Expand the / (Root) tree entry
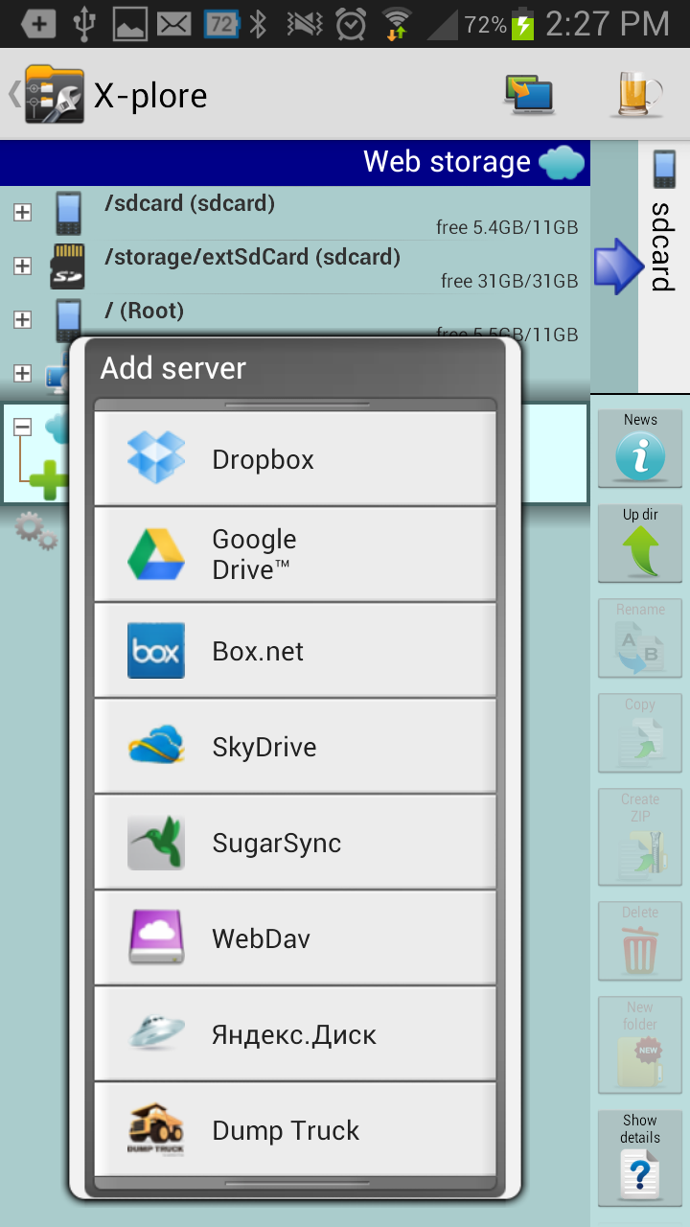The width and height of the screenshot is (690, 1227). click(22, 320)
